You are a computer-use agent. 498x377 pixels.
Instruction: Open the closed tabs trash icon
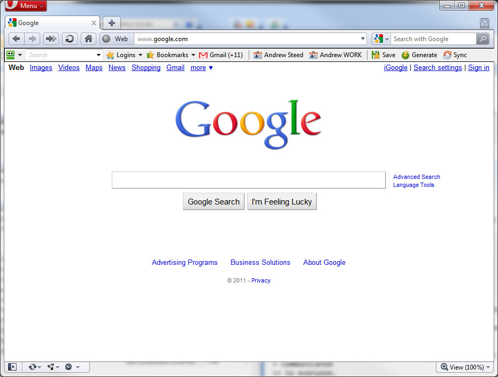pyautogui.click(x=484, y=23)
